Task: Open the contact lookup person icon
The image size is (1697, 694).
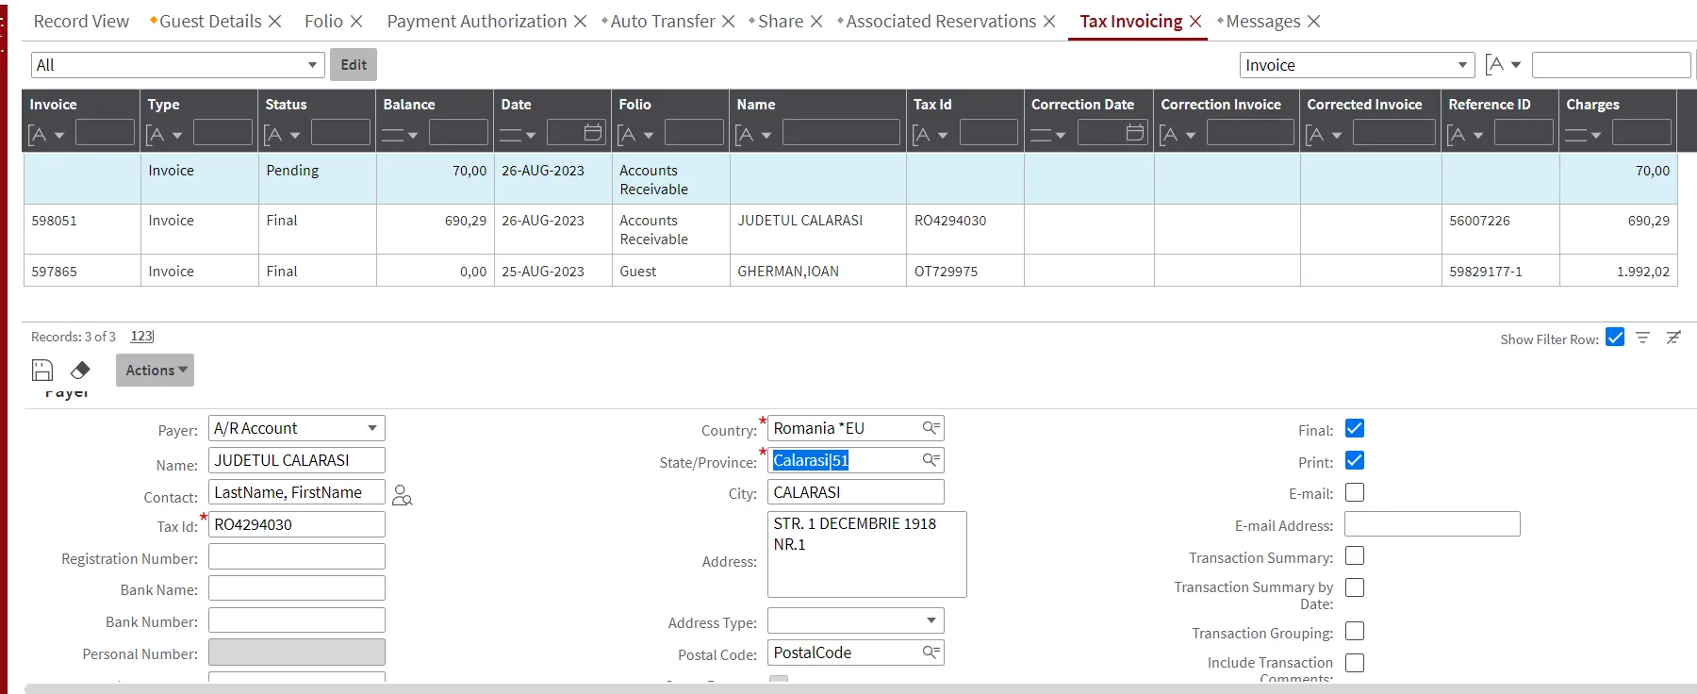Action: click(x=403, y=495)
